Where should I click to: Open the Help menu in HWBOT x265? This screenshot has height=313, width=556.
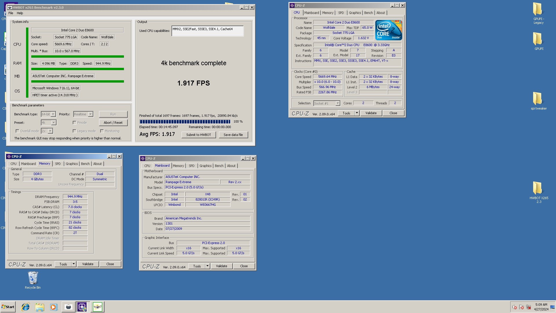coord(20,13)
